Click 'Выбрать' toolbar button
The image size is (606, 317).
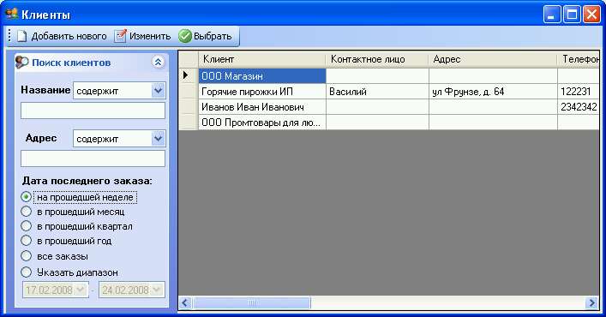click(205, 36)
